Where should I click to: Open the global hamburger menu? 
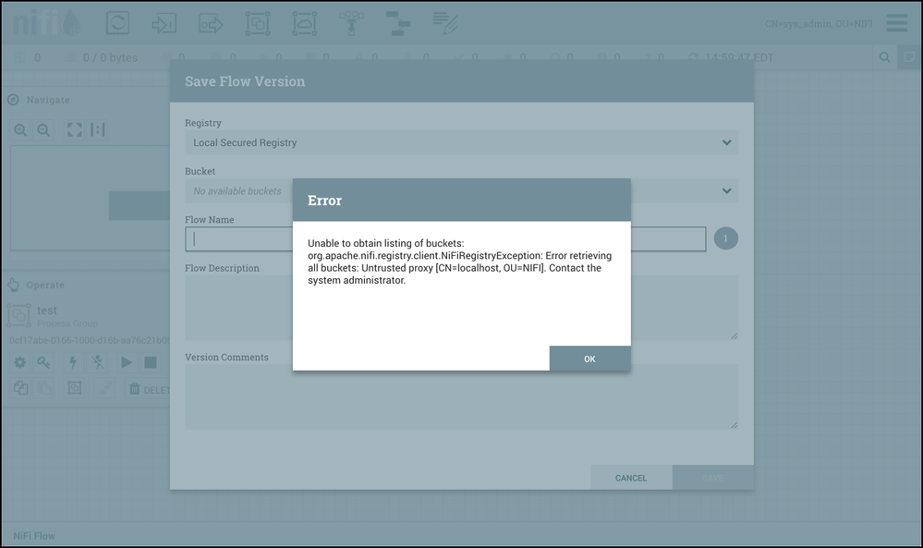click(x=895, y=23)
